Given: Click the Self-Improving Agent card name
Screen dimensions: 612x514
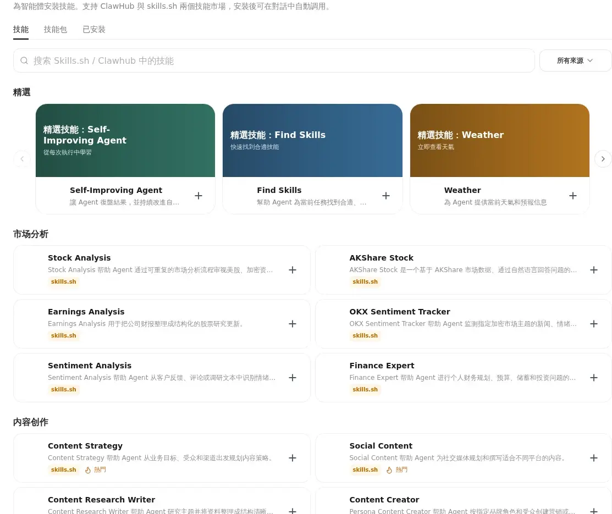Looking at the screenshot, I should point(116,190).
